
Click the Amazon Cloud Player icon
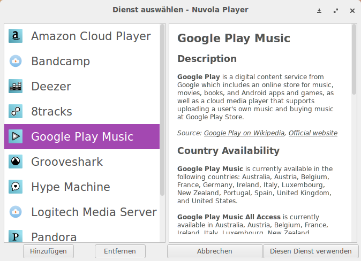(16, 36)
